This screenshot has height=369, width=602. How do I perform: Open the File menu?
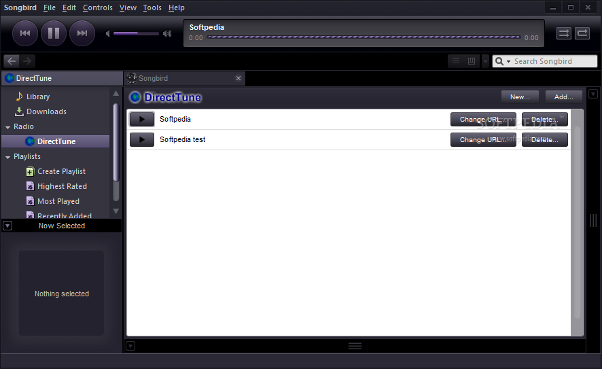point(50,7)
